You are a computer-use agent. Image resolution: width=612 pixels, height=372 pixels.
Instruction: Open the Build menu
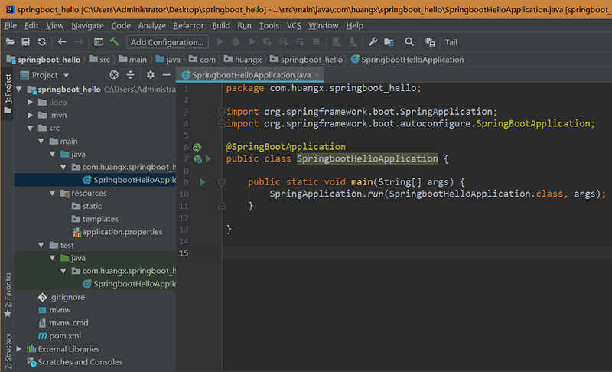pos(221,25)
